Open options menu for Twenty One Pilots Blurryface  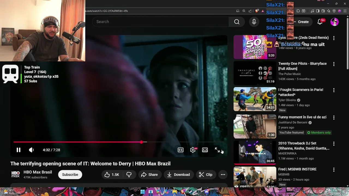click(334, 64)
